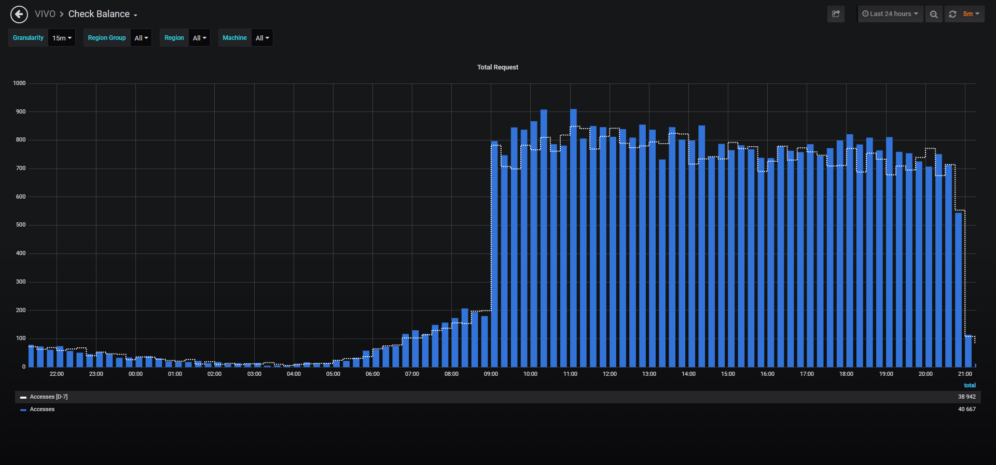The width and height of the screenshot is (996, 465).
Task: Open the Machine All dropdown
Action: [x=262, y=38]
